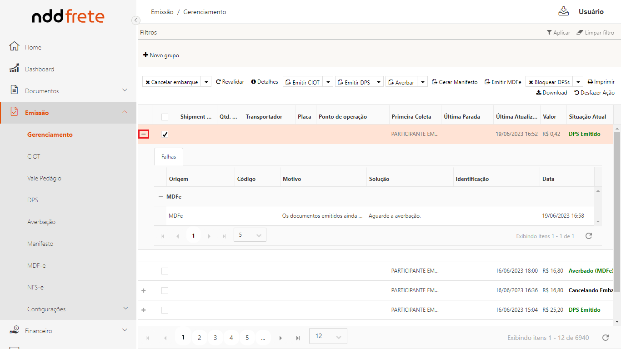621x349 pixels.
Task: Click the Novo grupo button
Action: 161,55
